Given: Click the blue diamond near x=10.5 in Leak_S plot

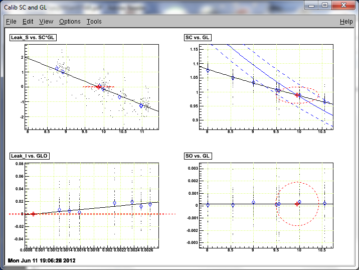Looking at the screenshot, I should pos(119,97).
